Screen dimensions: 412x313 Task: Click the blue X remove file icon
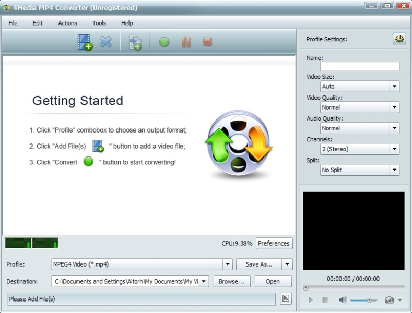point(106,42)
